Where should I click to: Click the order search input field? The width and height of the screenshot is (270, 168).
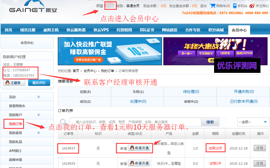pos(135,122)
